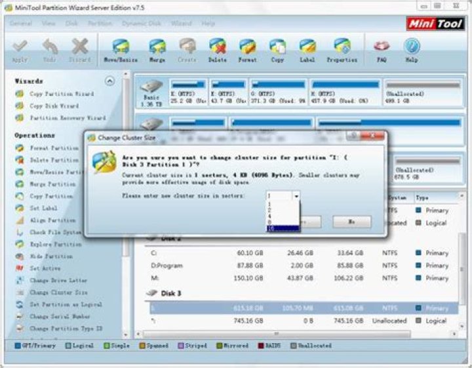
Task: Click the horizontal scrollbar under partition list
Action: pyautogui.click(x=277, y=334)
